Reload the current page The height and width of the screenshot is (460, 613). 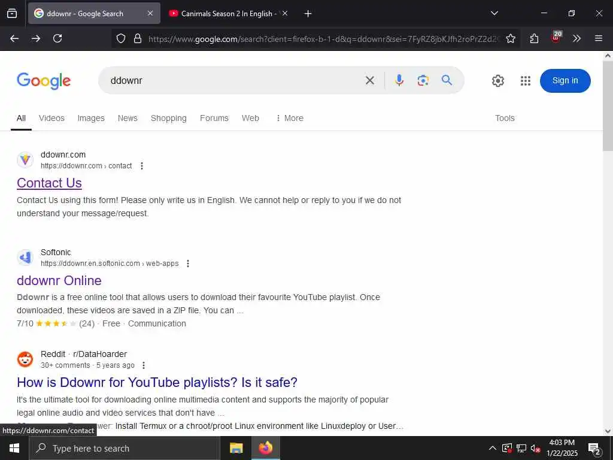[x=57, y=38]
